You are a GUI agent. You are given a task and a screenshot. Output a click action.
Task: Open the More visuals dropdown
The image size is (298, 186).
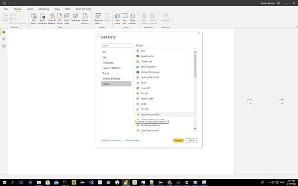click(x=132, y=19)
